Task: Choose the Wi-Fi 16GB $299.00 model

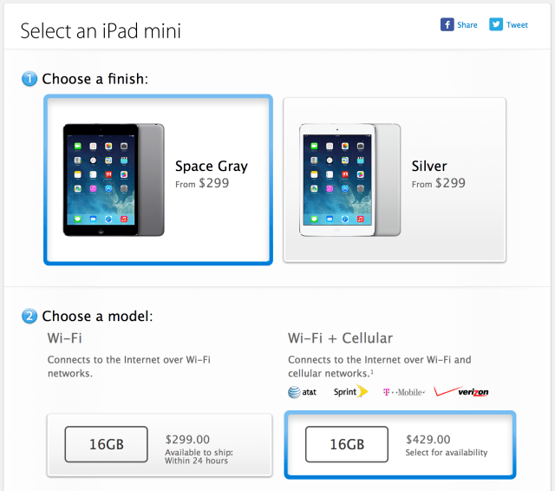Action: [159, 445]
